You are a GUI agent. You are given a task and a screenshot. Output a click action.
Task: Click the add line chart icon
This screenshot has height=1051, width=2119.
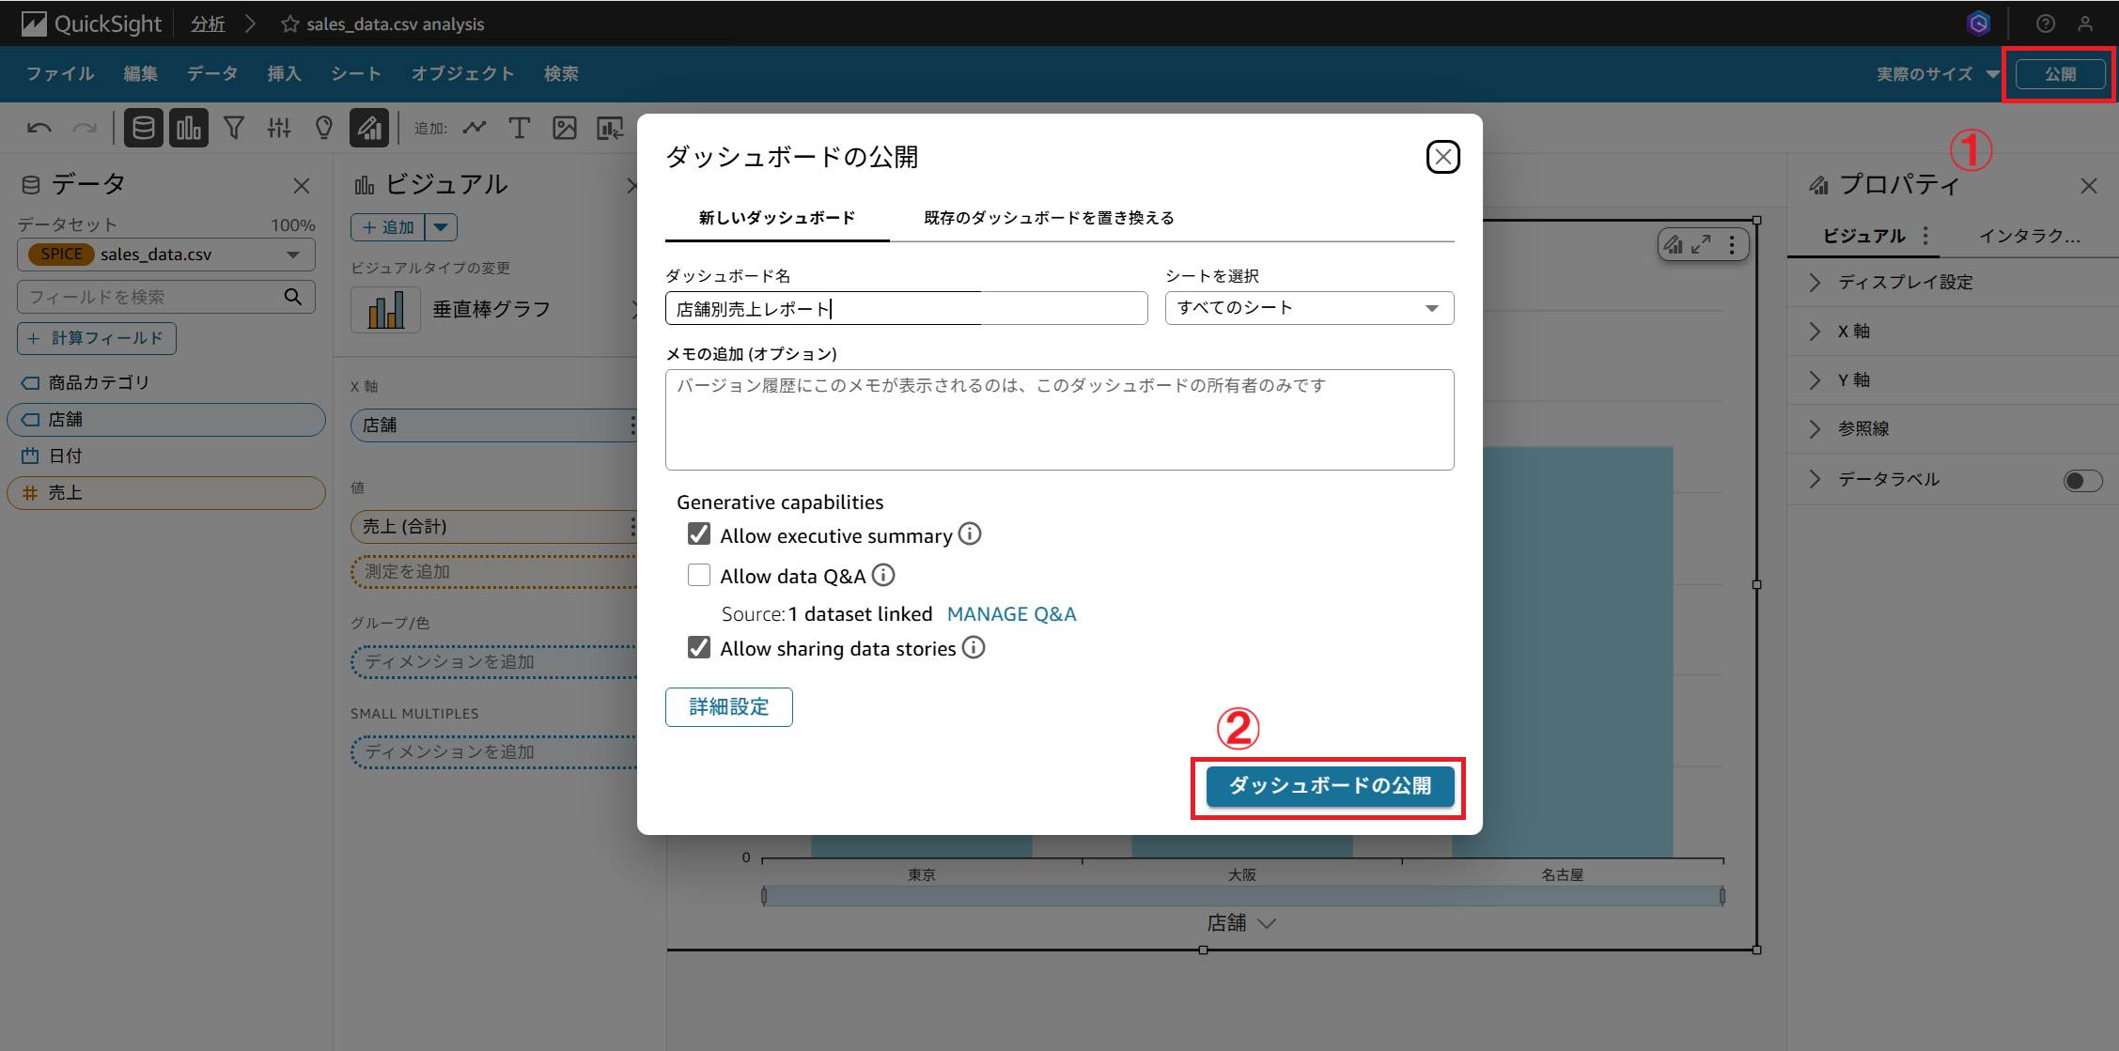tap(475, 128)
